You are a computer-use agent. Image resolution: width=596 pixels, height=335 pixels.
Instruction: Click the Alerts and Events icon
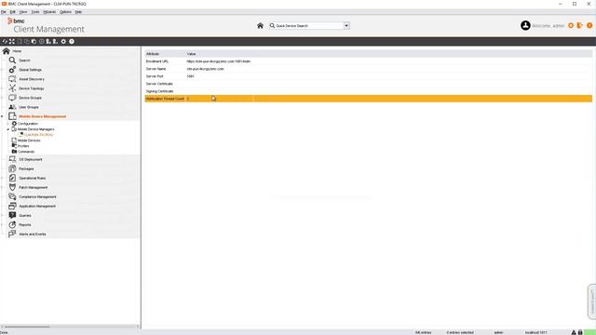click(x=12, y=234)
